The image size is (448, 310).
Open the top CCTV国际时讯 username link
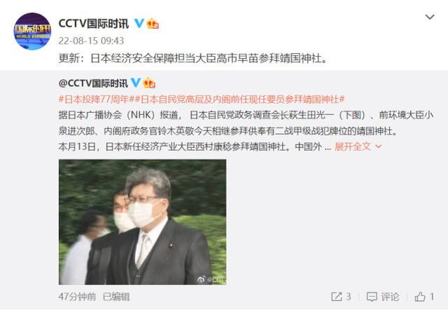94,23
